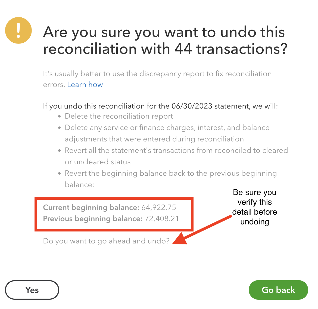
Task: Select the 72,408.21 balance amount
Action: click(162, 218)
